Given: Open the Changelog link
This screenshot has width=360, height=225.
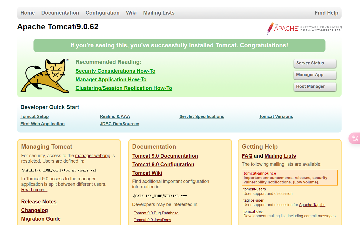Looking at the screenshot, I should [35, 210].
